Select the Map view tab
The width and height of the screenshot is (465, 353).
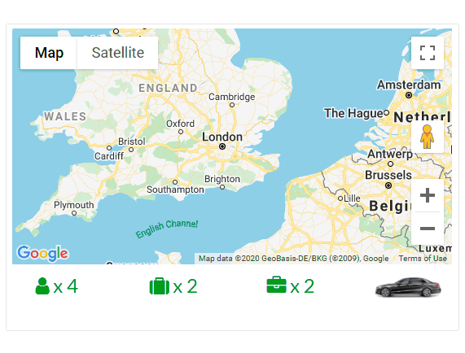[x=49, y=53]
